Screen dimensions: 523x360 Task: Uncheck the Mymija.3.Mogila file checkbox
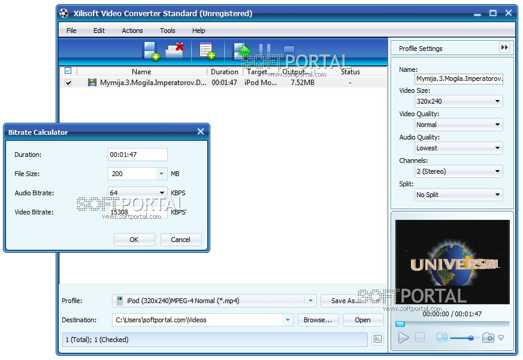(68, 83)
